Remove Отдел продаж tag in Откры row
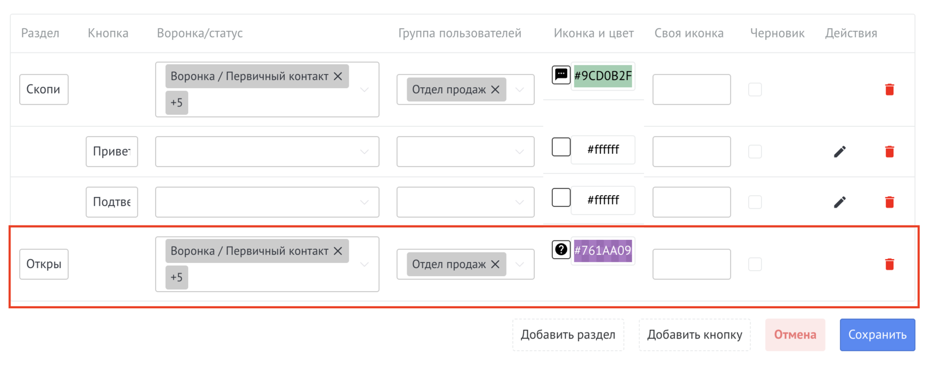The height and width of the screenshot is (370, 927). [495, 264]
